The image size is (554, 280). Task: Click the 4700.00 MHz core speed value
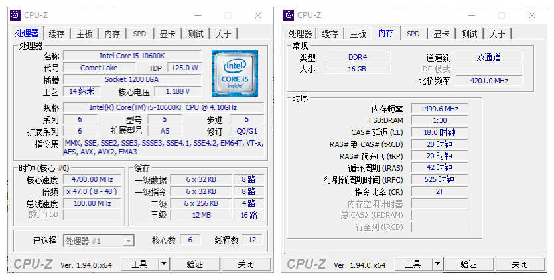point(92,179)
